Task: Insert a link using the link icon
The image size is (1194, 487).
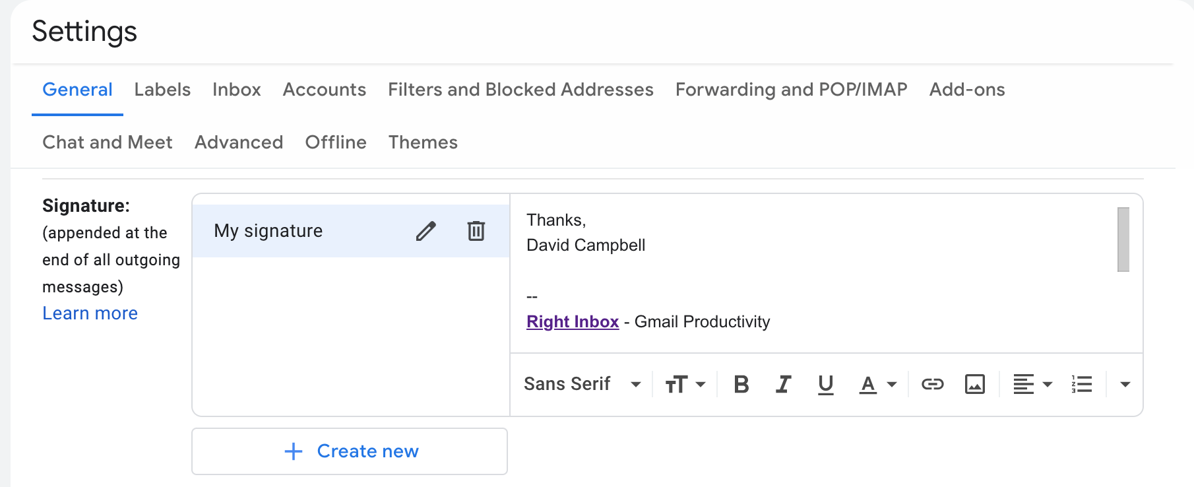Action: (x=932, y=384)
